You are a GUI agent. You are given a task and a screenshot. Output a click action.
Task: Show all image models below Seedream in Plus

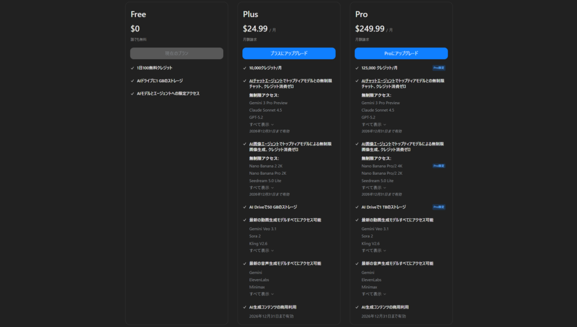261,188
